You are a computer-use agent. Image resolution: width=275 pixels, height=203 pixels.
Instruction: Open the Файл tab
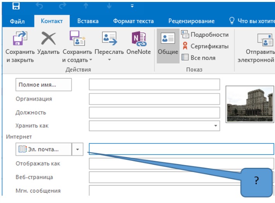coord(17,21)
